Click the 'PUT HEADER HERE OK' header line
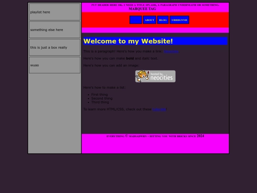The width and height of the screenshot is (257, 193). tap(155, 5)
